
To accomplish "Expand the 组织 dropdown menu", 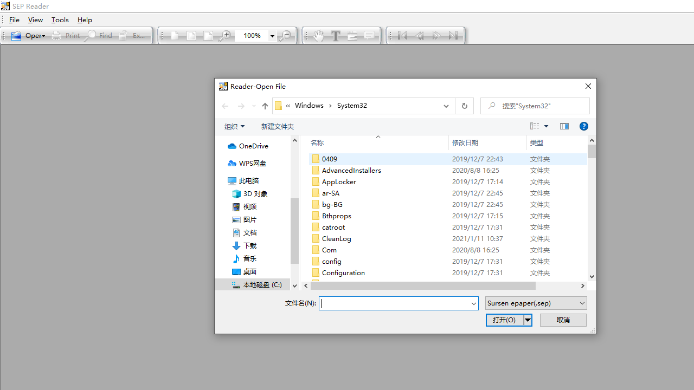I will coord(234,126).
